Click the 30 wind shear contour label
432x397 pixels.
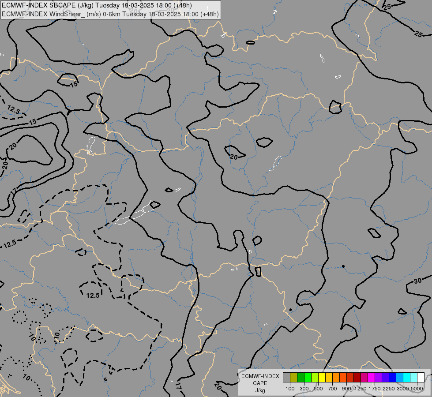[x=418, y=281]
